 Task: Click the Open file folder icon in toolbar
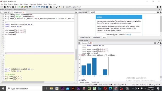5,7
